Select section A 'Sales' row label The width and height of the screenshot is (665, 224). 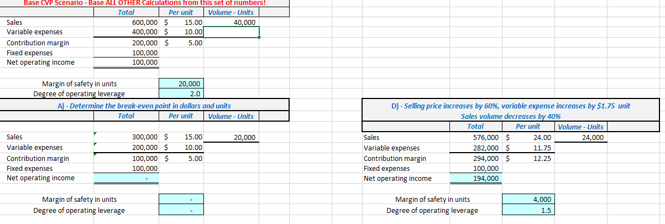click(14, 137)
